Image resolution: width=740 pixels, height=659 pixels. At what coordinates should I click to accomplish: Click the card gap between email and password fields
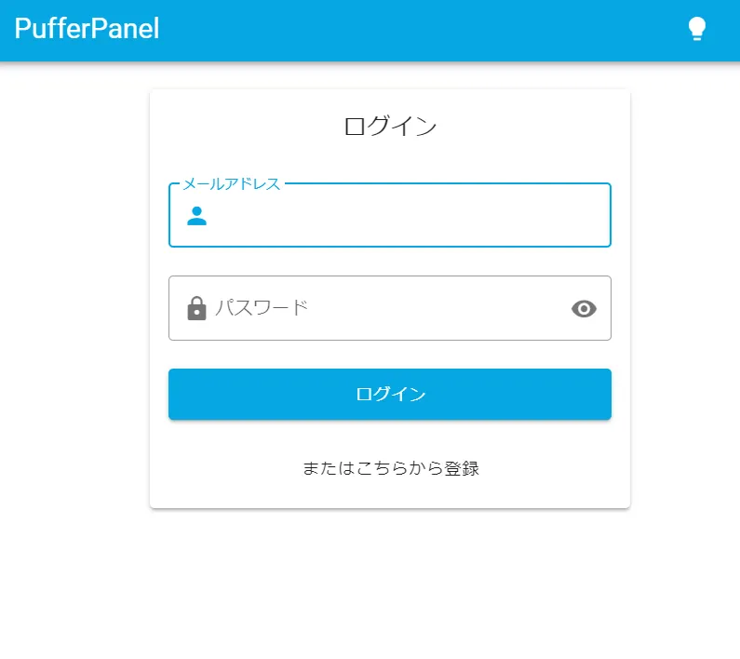(x=390, y=262)
